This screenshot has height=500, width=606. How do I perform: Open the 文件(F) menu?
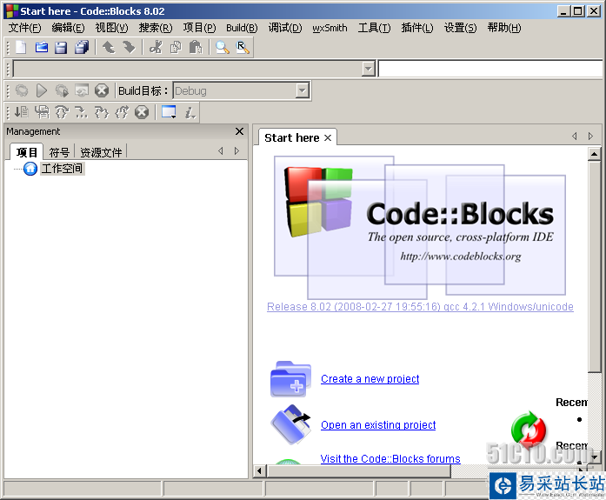(24, 28)
